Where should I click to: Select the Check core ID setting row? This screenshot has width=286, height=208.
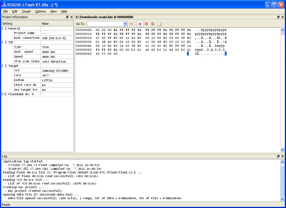point(43,85)
